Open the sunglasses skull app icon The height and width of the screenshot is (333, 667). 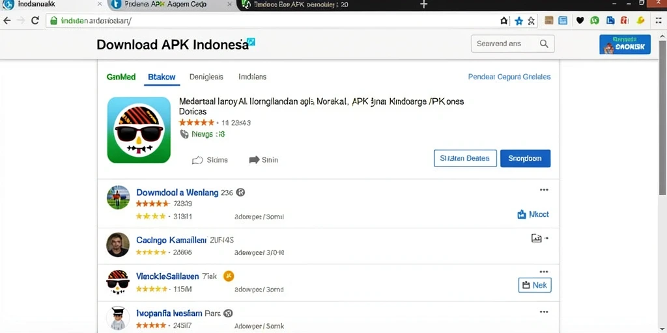coord(139,130)
